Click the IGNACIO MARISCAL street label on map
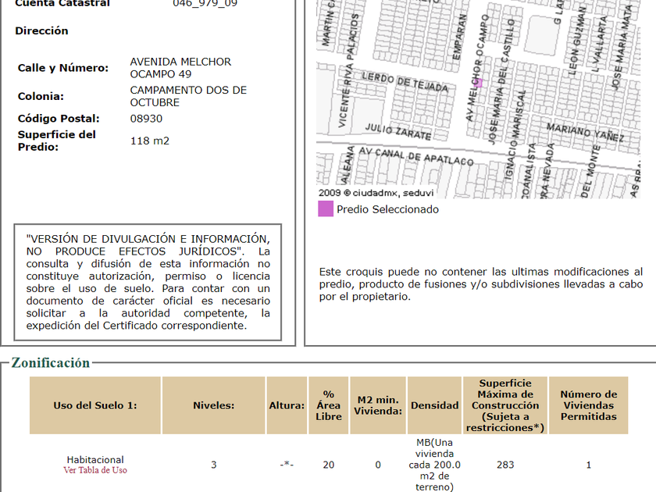Viewport: 656px width, 492px height. [515, 135]
